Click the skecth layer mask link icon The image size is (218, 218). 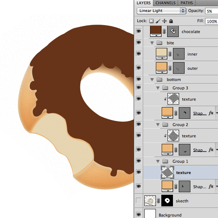pyautogui.click(x=158, y=201)
